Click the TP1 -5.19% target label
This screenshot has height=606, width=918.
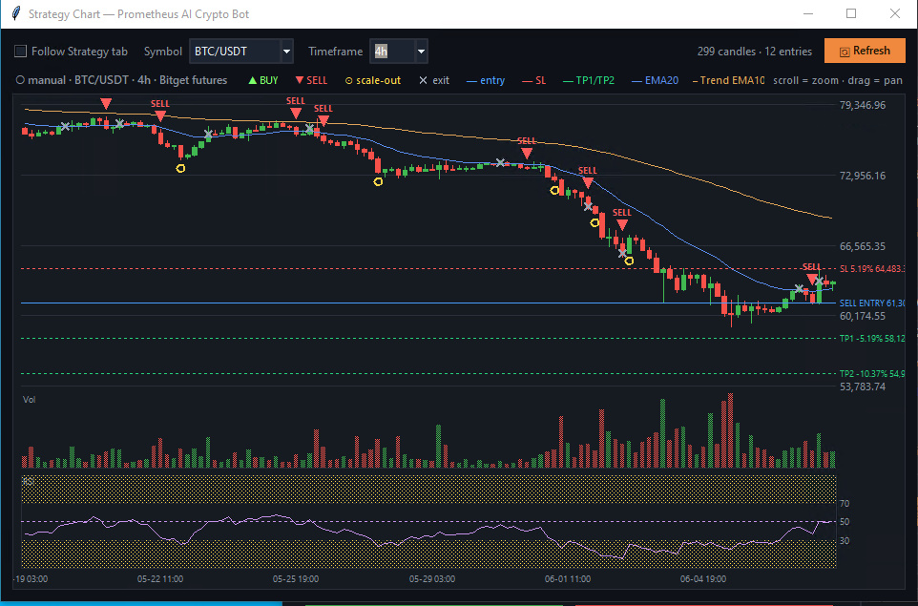point(872,339)
